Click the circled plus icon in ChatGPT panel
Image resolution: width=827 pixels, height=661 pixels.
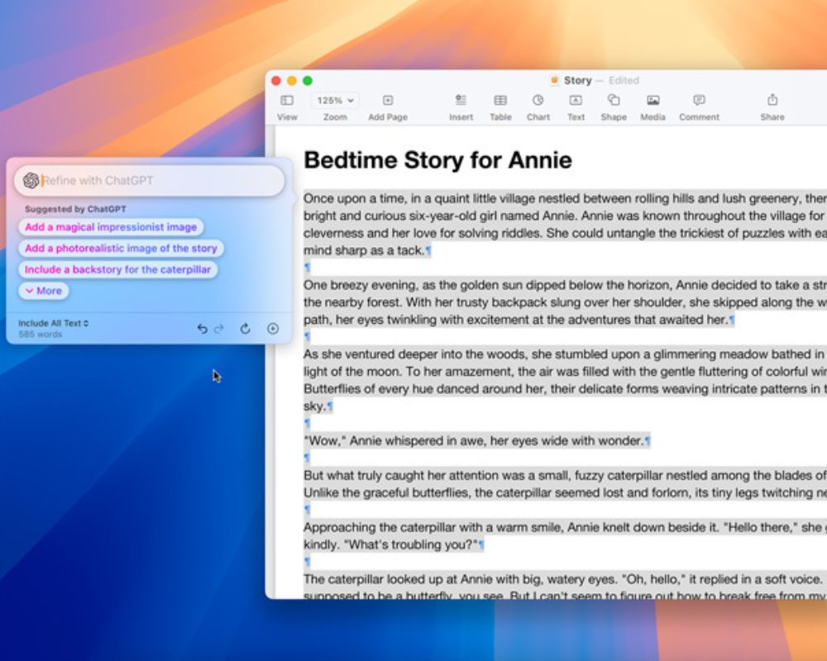coord(273,329)
